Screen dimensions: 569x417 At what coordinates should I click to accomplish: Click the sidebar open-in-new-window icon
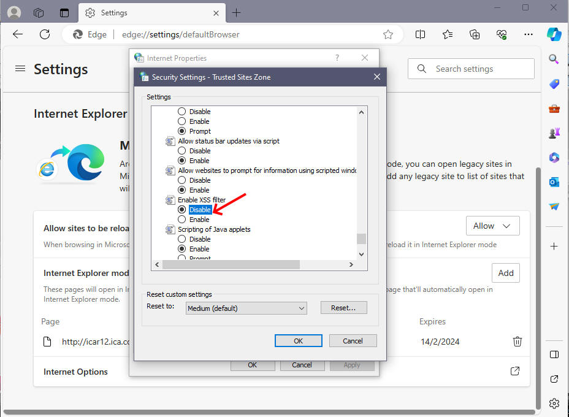tap(554, 379)
